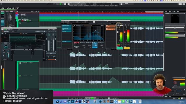Toggle blue EQ band 4 on
The height and width of the screenshot is (104, 186).
pyautogui.click(x=93, y=42)
